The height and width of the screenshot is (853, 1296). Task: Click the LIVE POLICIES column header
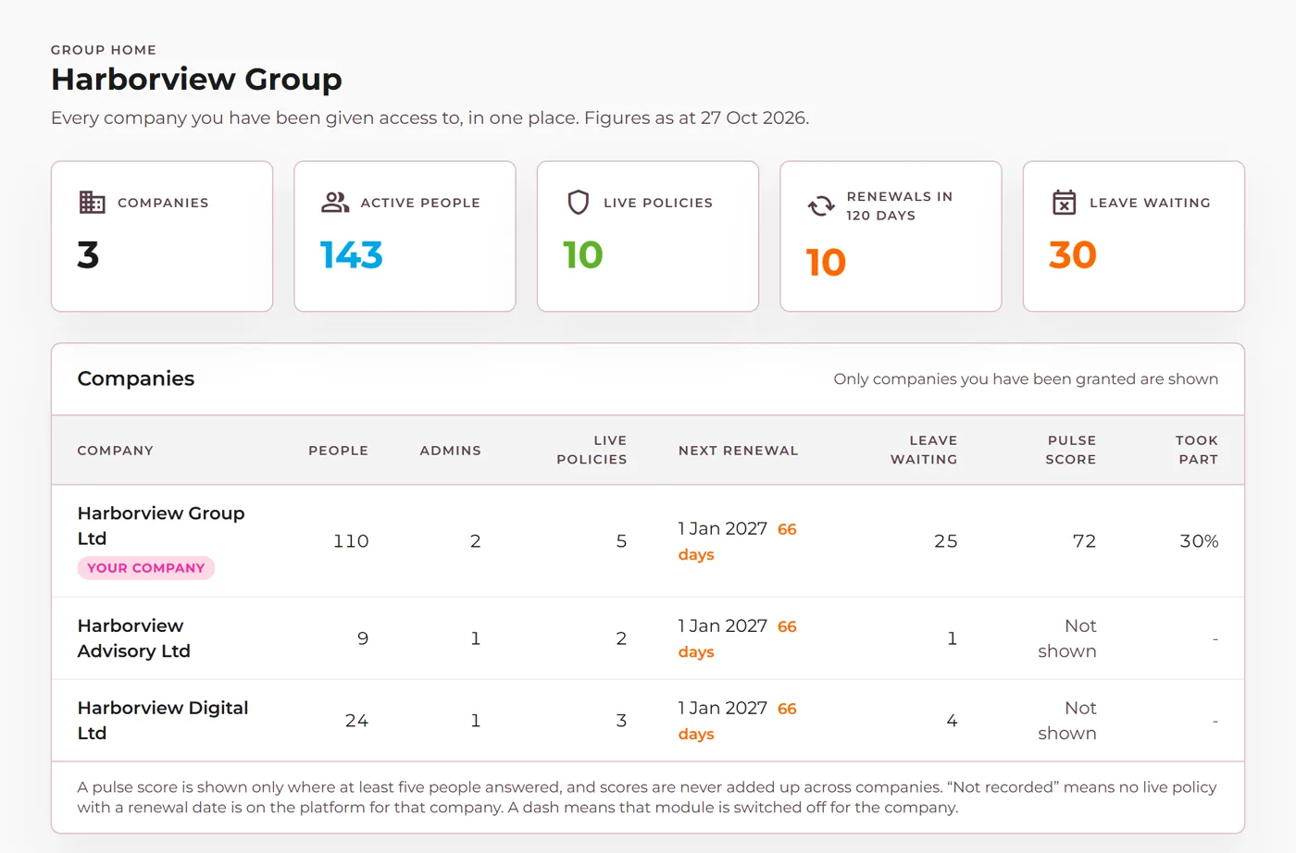pos(592,450)
